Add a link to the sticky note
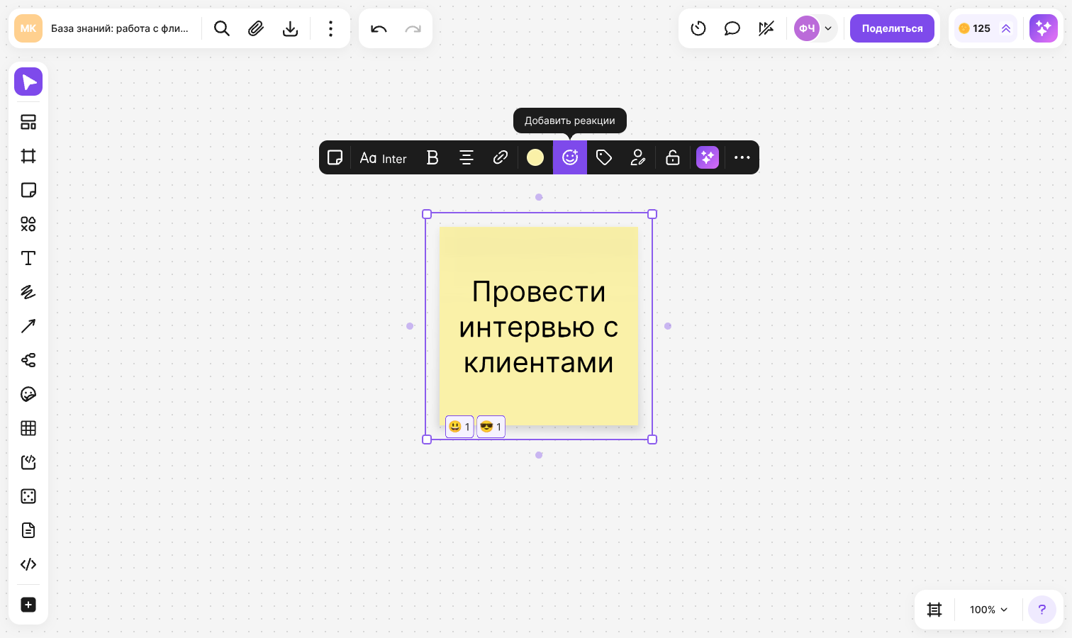Image resolution: width=1072 pixels, height=638 pixels. (x=501, y=157)
